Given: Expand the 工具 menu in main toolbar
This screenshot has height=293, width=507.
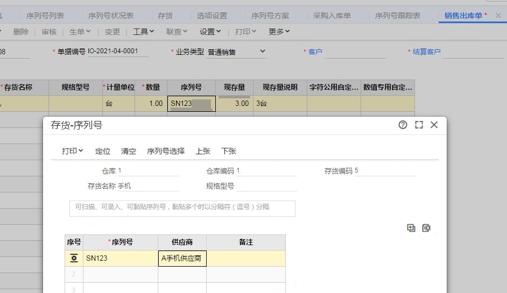Looking at the screenshot, I should pos(144,32).
